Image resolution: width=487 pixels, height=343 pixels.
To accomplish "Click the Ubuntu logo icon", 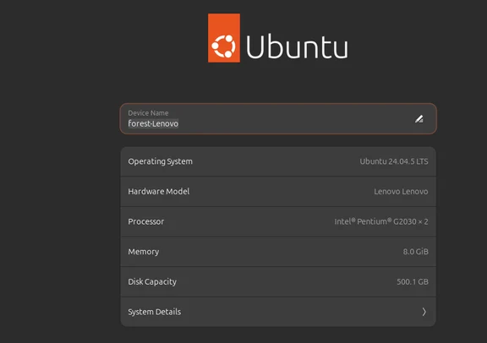I will pos(224,38).
